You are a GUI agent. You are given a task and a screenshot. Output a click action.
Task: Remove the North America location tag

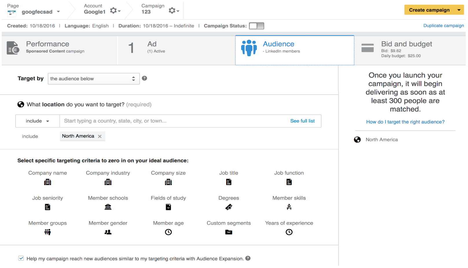(x=100, y=136)
